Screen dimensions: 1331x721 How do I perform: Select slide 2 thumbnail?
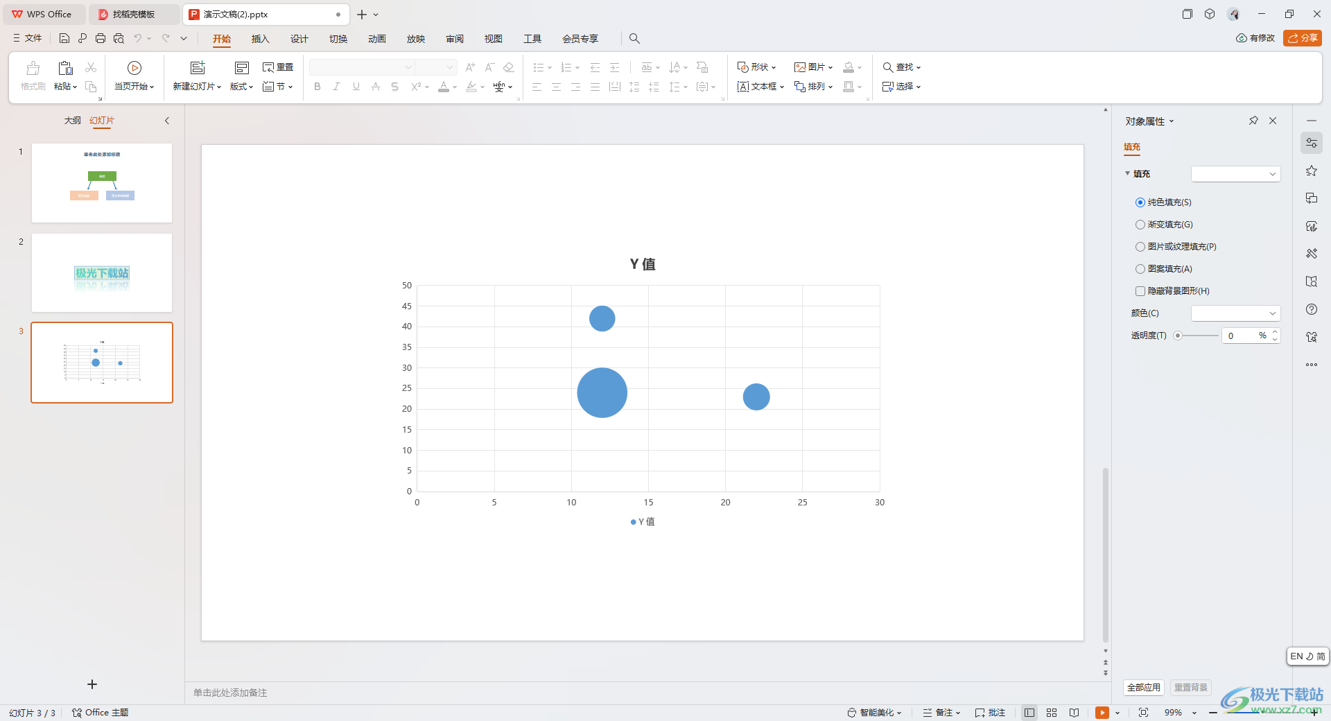tap(102, 272)
